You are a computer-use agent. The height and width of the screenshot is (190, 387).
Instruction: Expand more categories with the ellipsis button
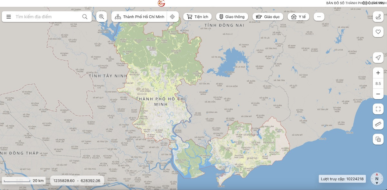[319, 17]
